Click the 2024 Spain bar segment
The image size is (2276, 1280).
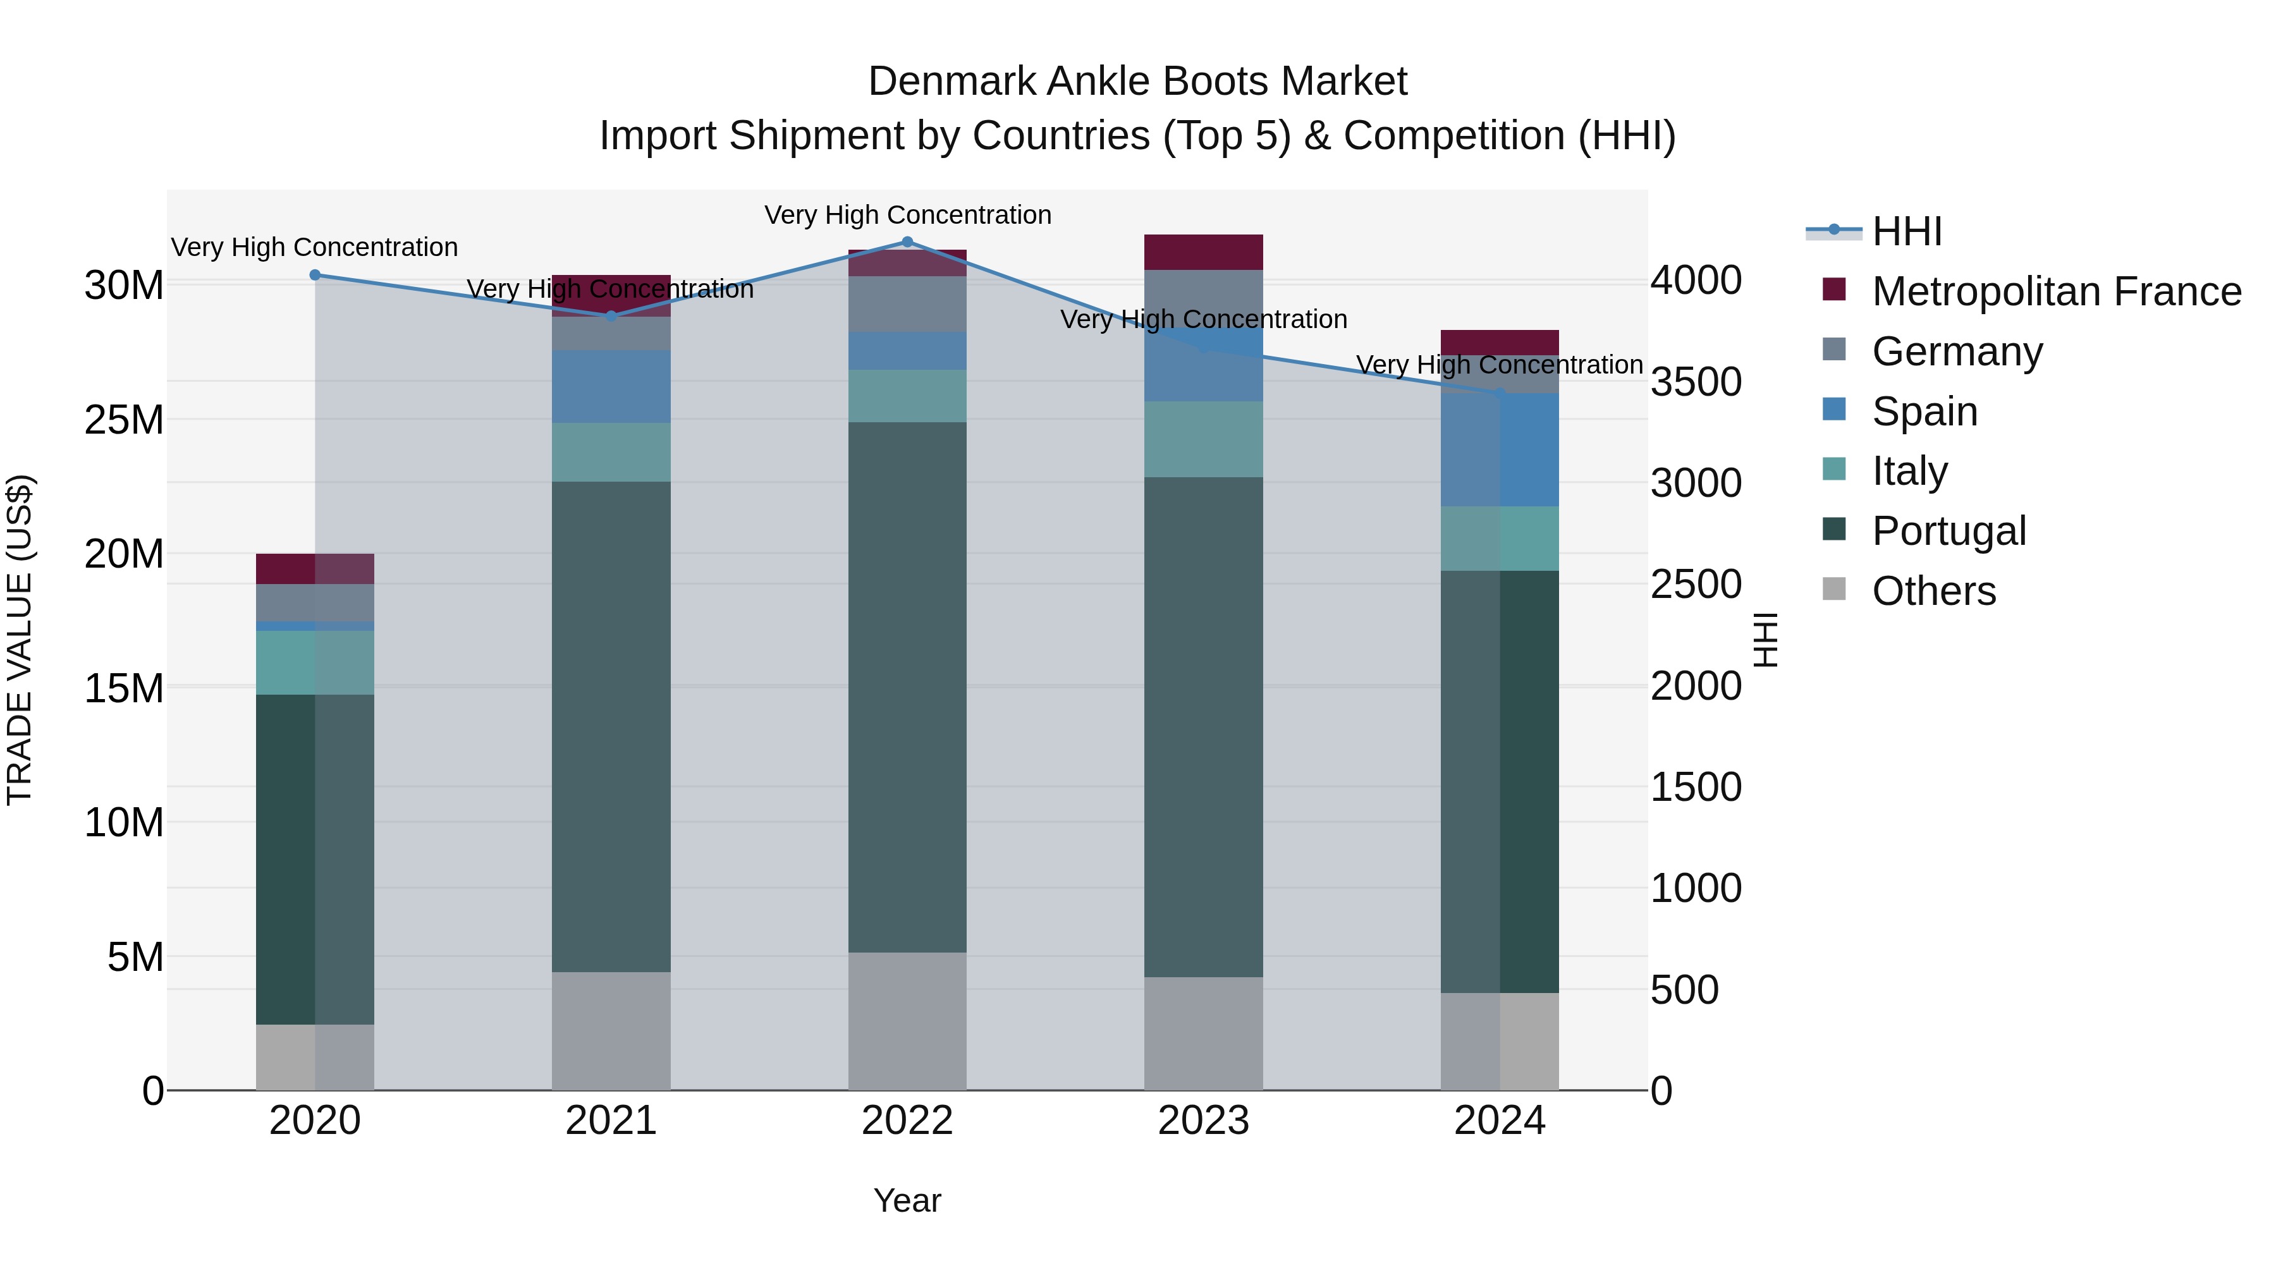1500,451
